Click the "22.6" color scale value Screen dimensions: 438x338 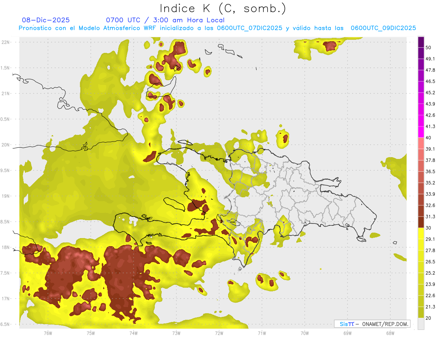coord(430,295)
